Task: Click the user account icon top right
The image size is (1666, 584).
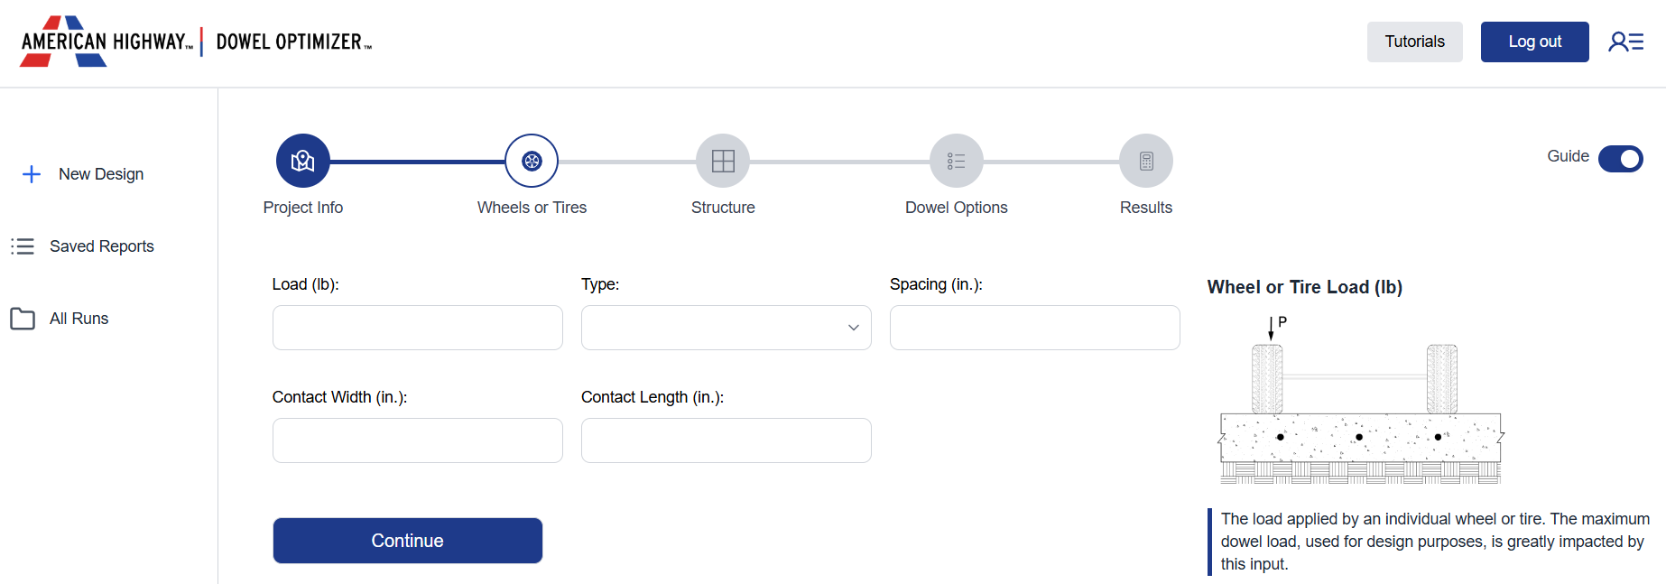Action: point(1625,41)
